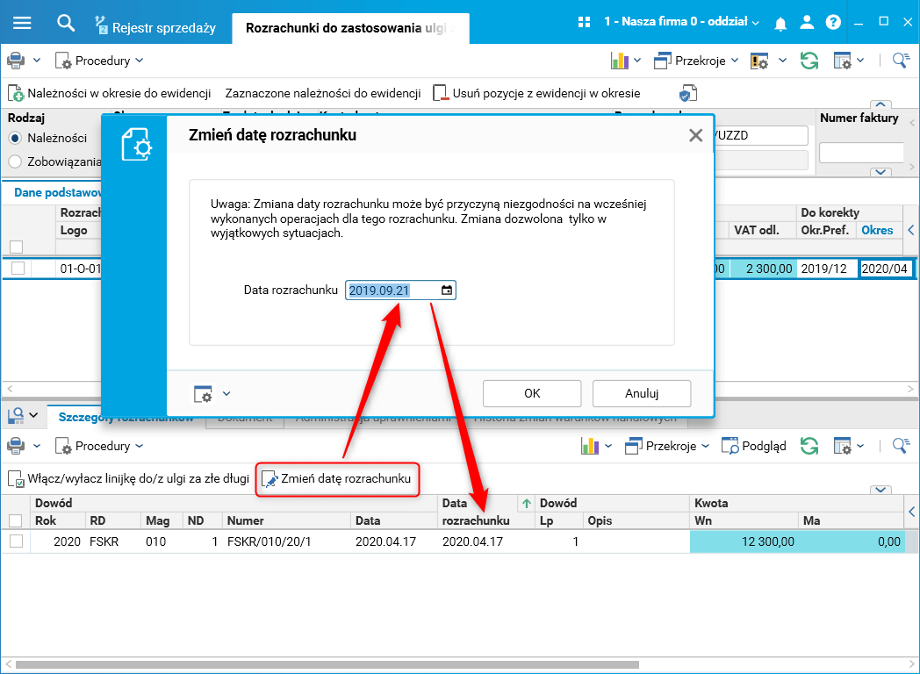Expand the top toolbar printer options arrow
This screenshot has height=674, width=920.
pos(36,61)
